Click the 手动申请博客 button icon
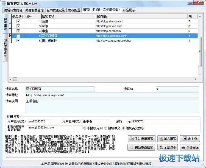 click(132, 139)
